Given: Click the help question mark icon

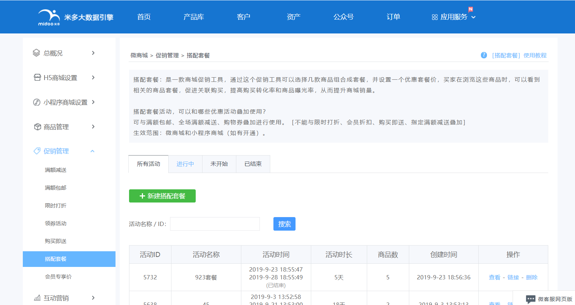Looking at the screenshot, I should 484,55.
